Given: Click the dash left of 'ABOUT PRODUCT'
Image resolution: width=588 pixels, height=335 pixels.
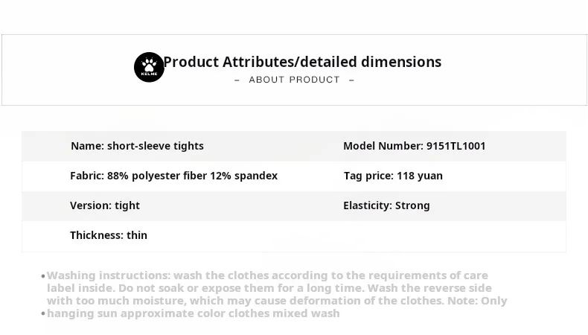Looking at the screenshot, I should click(x=237, y=80).
